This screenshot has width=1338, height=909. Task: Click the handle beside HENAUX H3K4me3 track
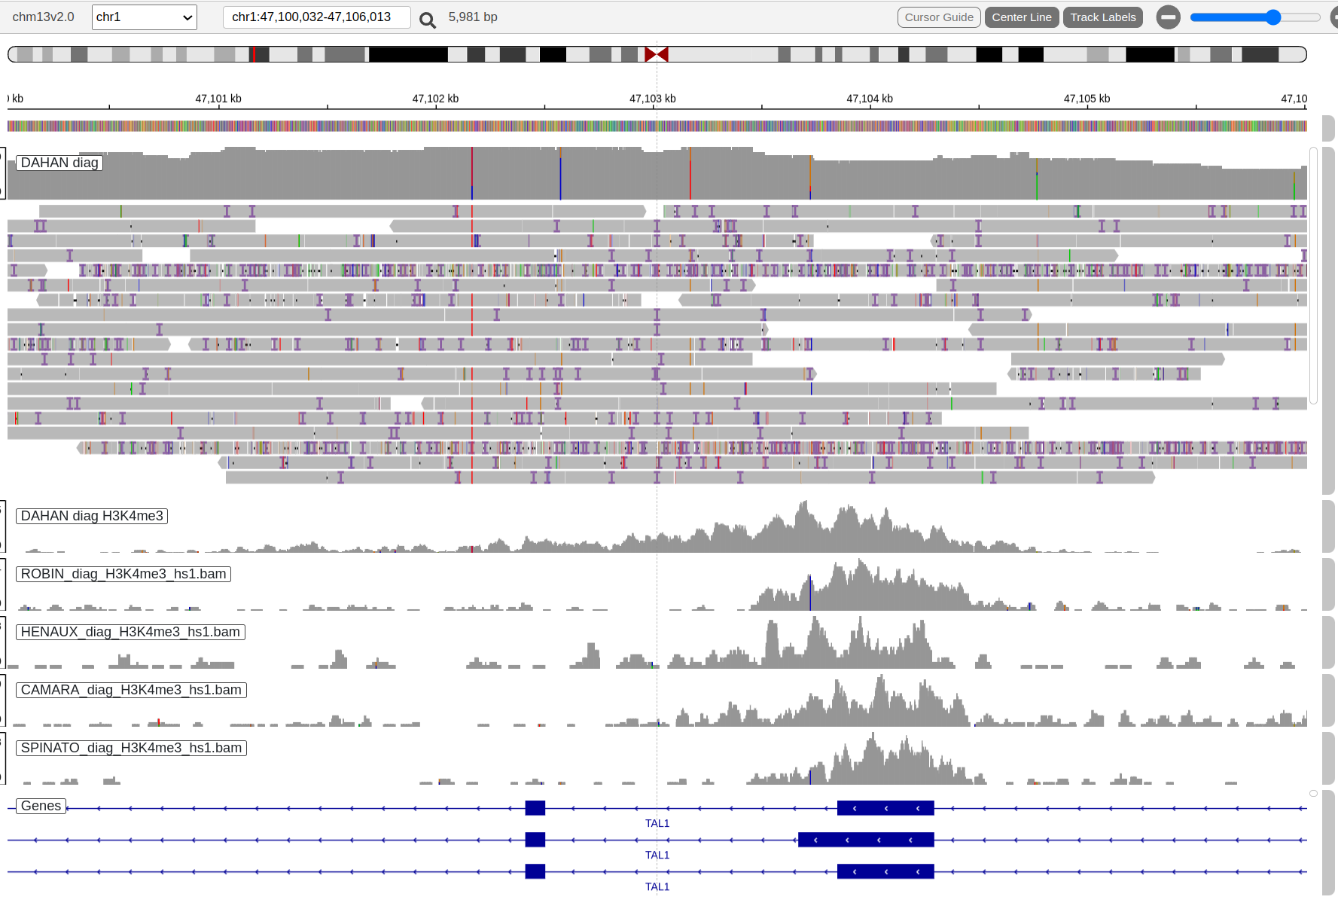pos(1328,642)
